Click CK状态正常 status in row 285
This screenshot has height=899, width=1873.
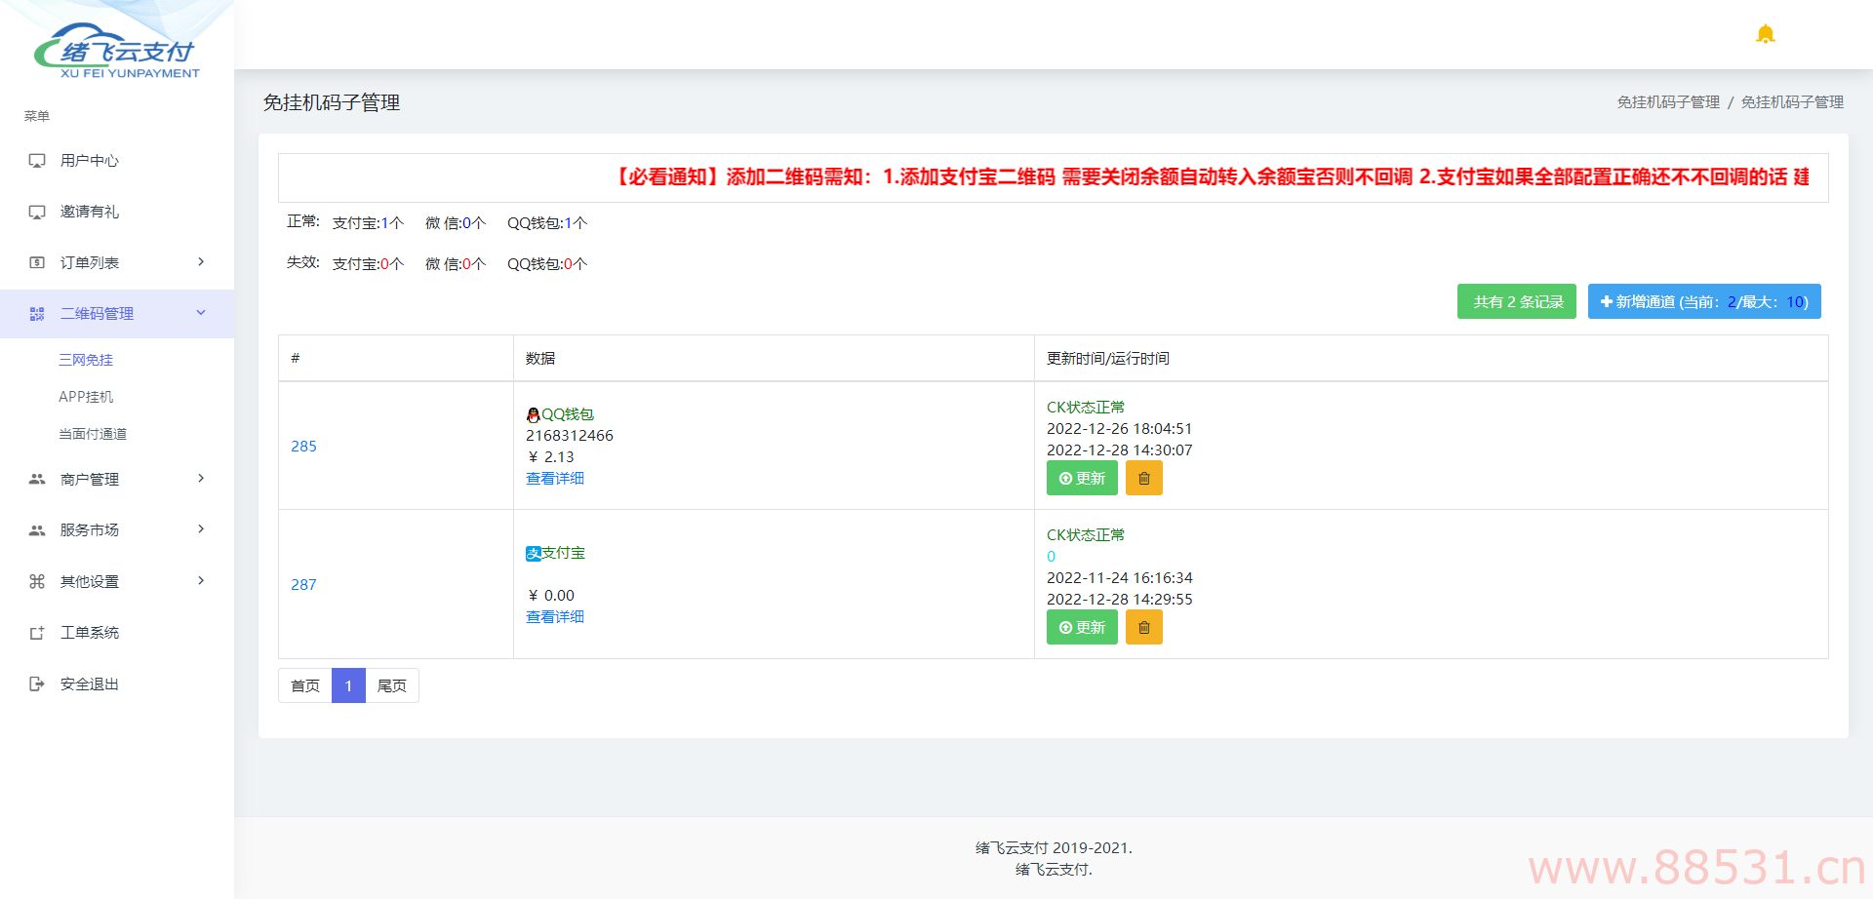pos(1086,407)
